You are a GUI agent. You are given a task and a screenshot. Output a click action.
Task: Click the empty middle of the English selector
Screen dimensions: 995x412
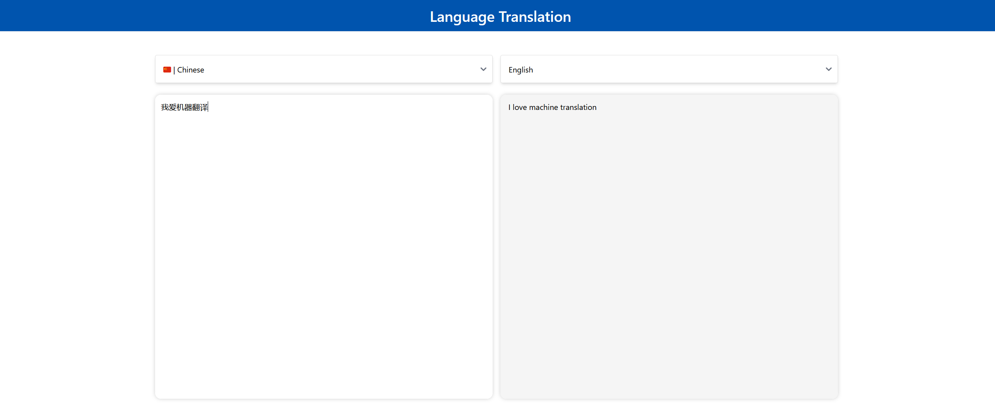point(669,69)
